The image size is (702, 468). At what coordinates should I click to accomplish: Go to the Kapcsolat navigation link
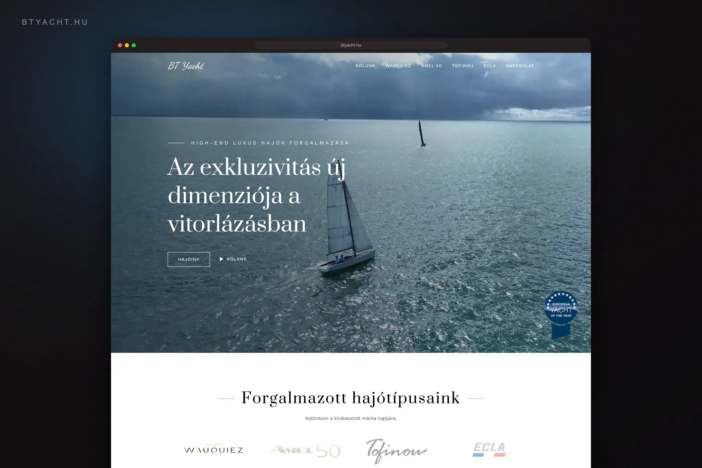pos(520,66)
